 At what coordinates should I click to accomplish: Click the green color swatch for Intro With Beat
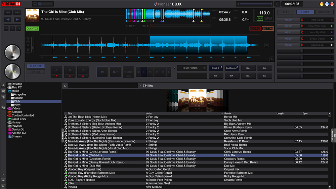point(332,26)
